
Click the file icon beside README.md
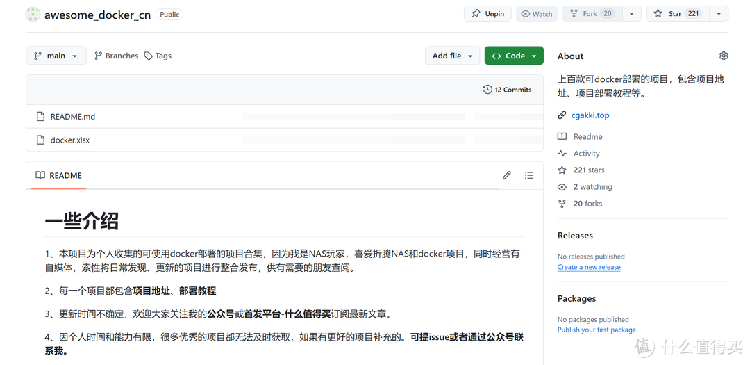point(41,116)
